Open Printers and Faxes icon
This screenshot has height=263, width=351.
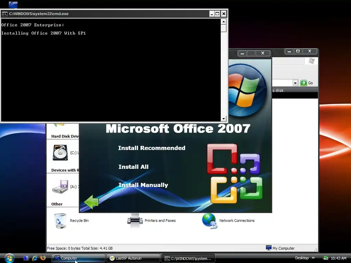click(x=135, y=221)
